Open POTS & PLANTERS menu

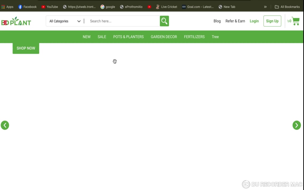128,37
